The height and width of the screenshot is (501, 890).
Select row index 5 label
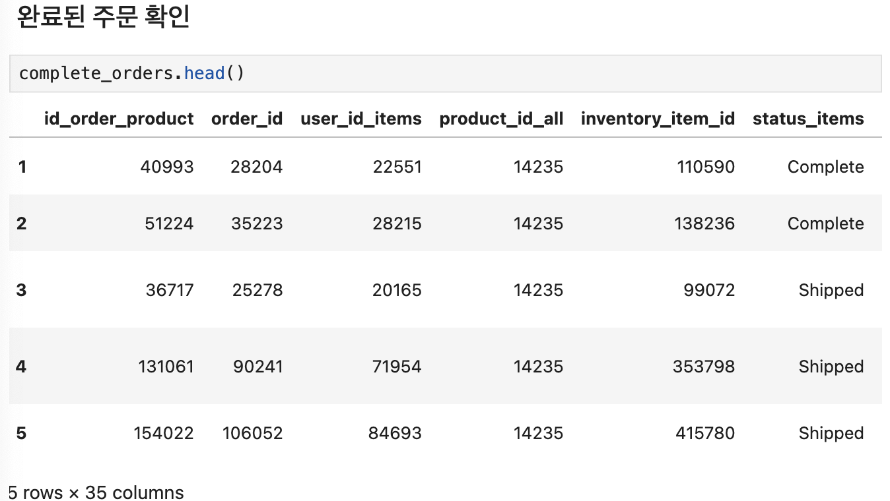22,433
